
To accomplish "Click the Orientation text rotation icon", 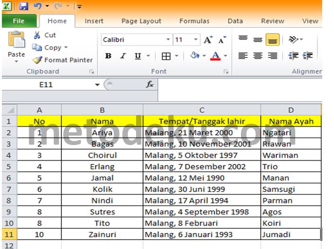I will tap(293, 39).
